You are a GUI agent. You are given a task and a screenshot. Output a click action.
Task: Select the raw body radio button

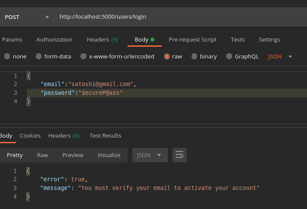167,56
